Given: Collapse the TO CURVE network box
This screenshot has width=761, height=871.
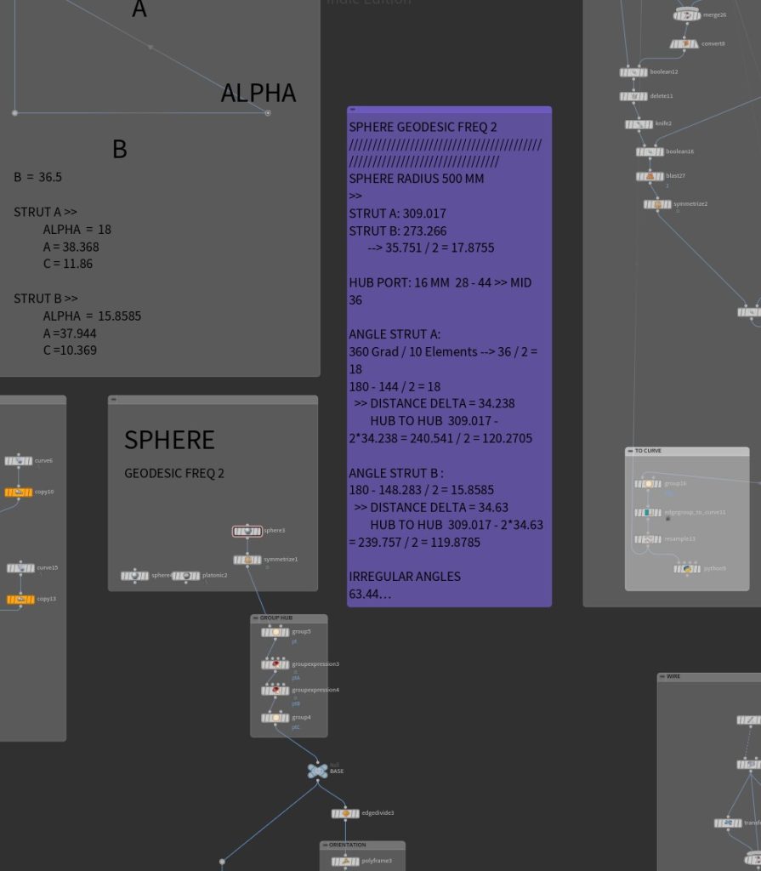Looking at the screenshot, I should [x=630, y=451].
